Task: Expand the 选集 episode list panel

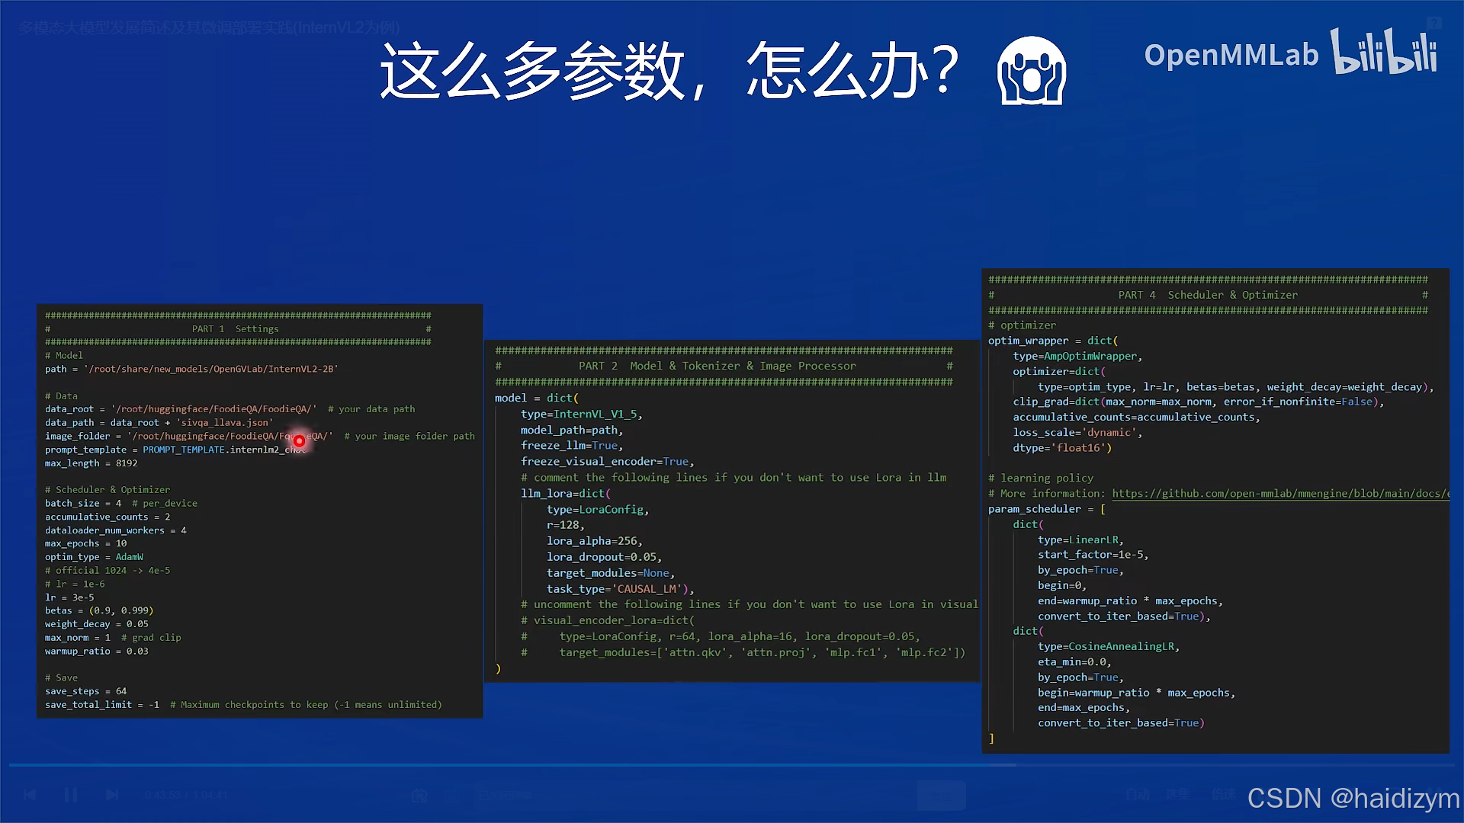Action: pyautogui.click(x=1177, y=795)
